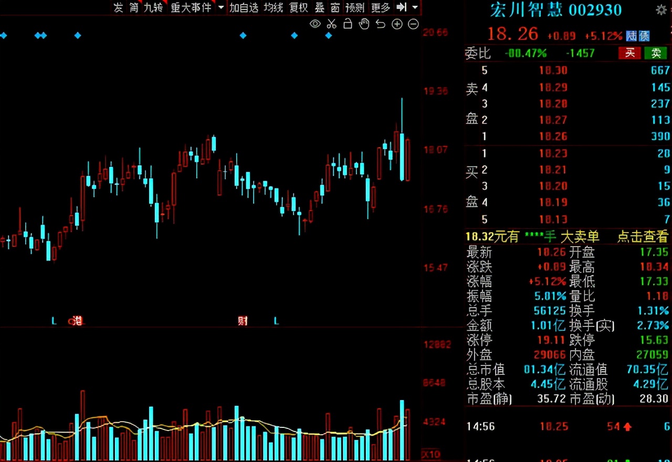The height and width of the screenshot is (462, 672).
Task: Open the 更多 menu
Action: coord(380,8)
